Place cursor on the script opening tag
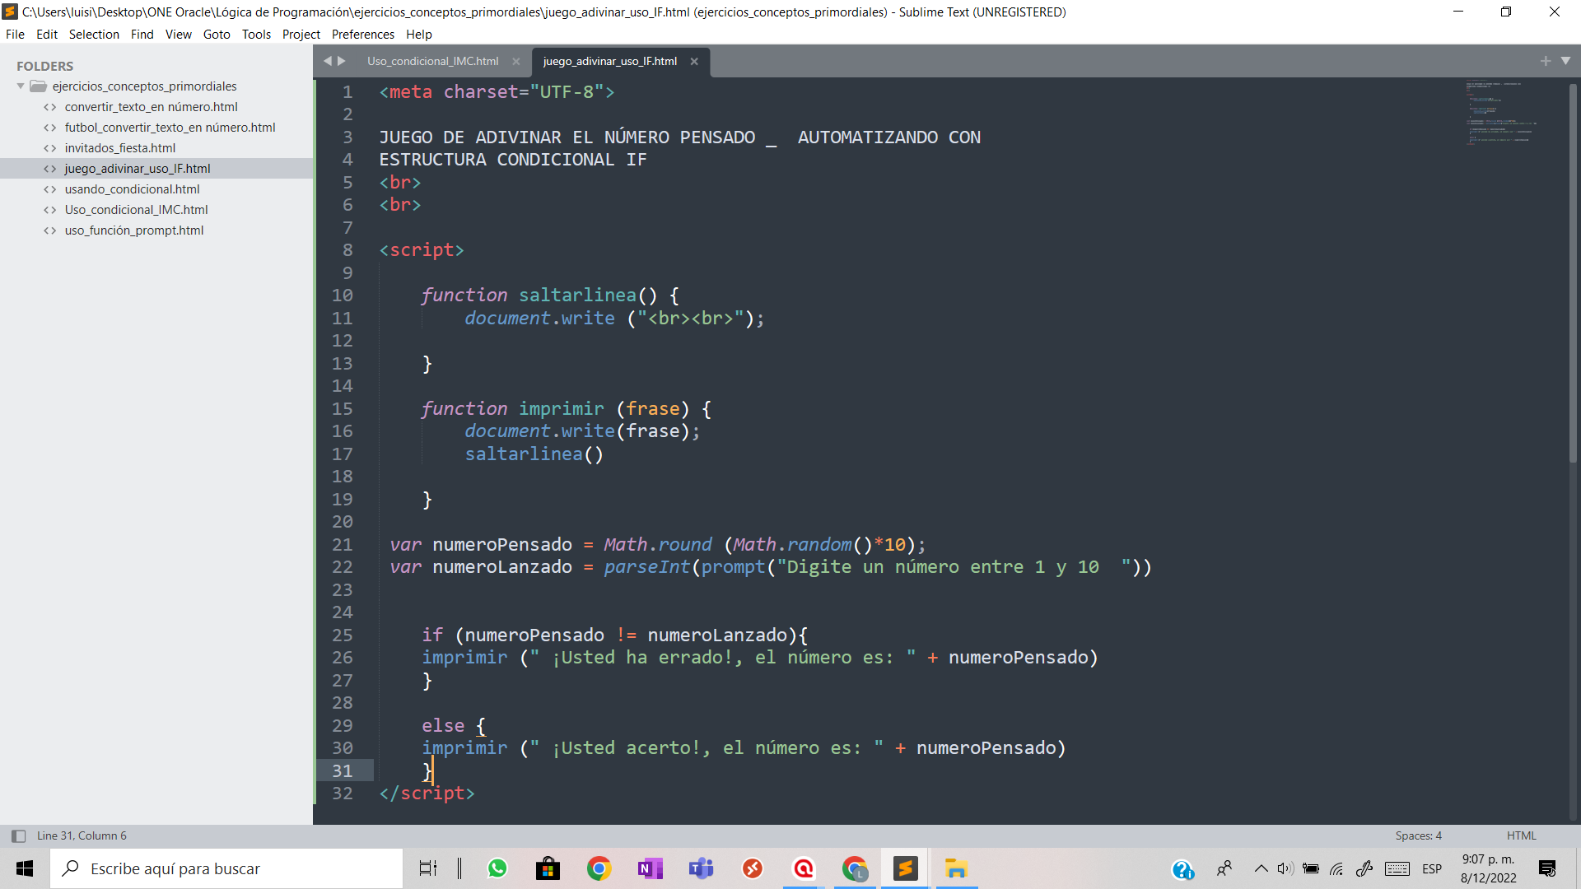 (422, 250)
